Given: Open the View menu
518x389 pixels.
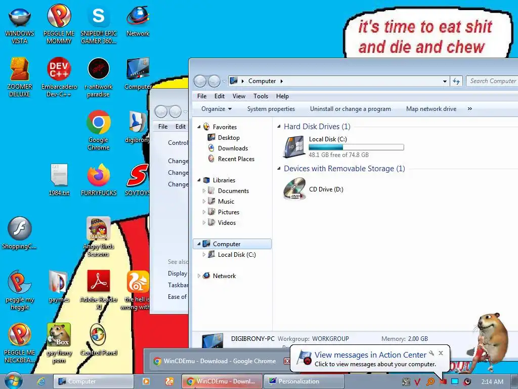Looking at the screenshot, I should click(239, 96).
